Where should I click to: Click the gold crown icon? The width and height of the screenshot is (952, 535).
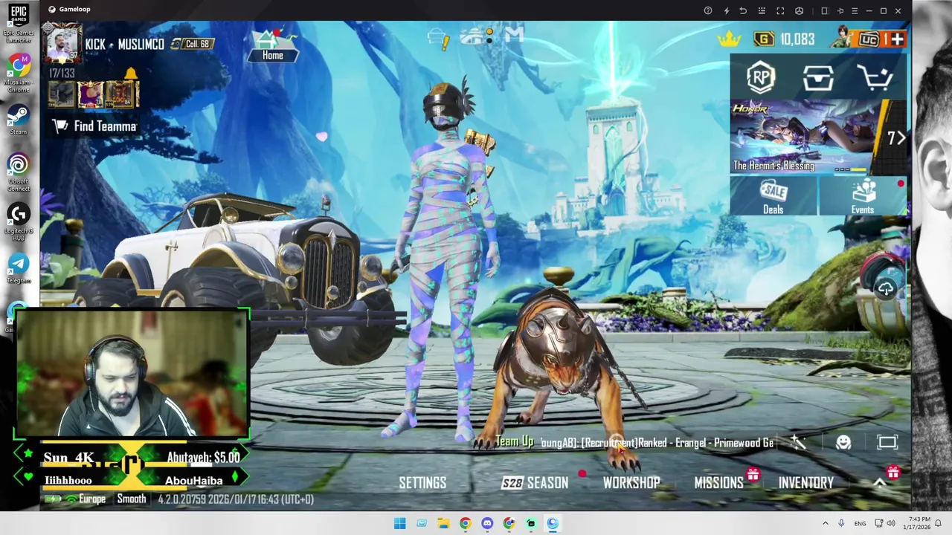(x=730, y=39)
